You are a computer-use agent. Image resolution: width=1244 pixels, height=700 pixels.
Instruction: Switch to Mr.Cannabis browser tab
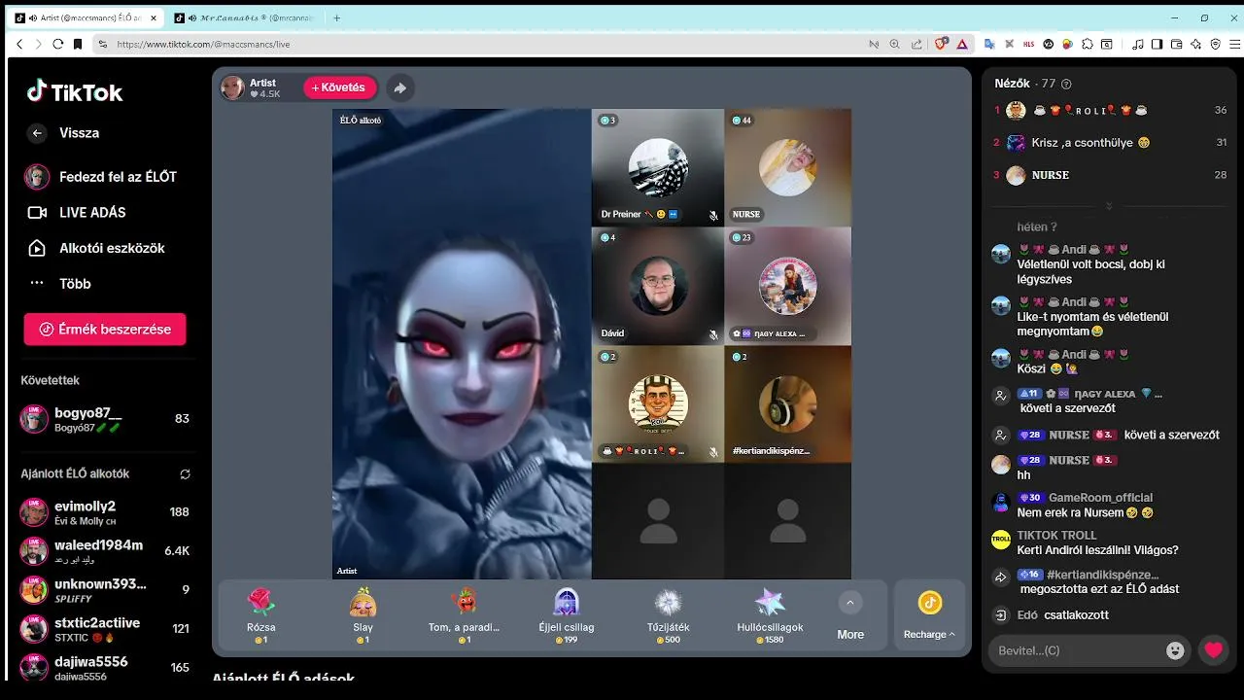click(243, 18)
